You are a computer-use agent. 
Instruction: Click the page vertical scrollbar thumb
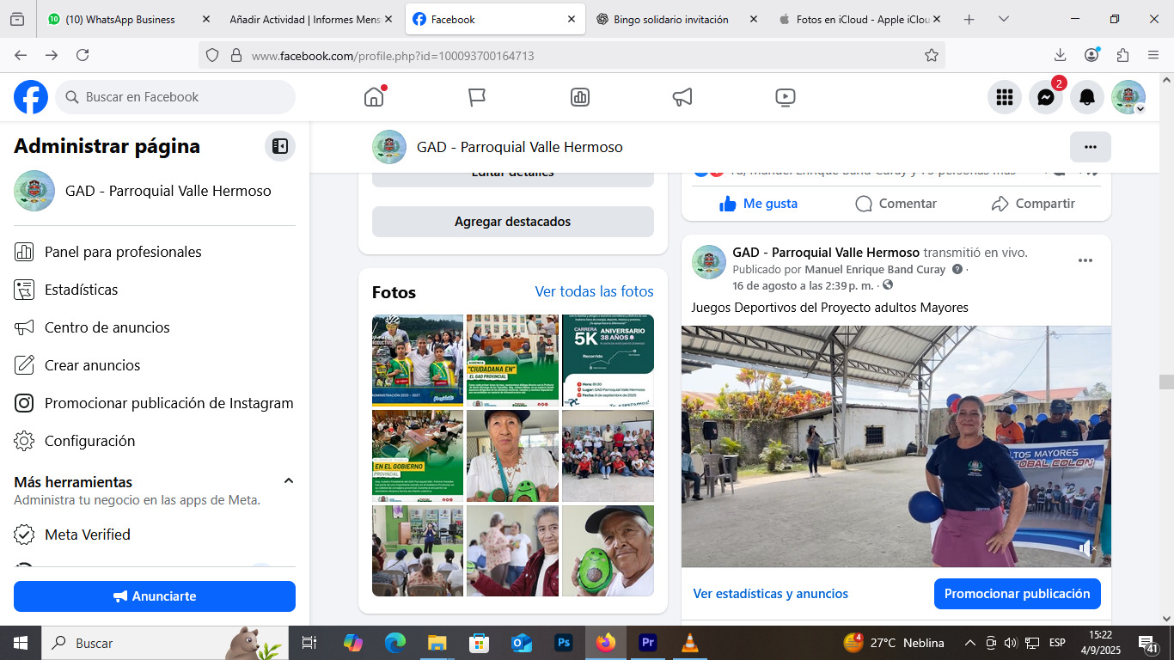1165,382
